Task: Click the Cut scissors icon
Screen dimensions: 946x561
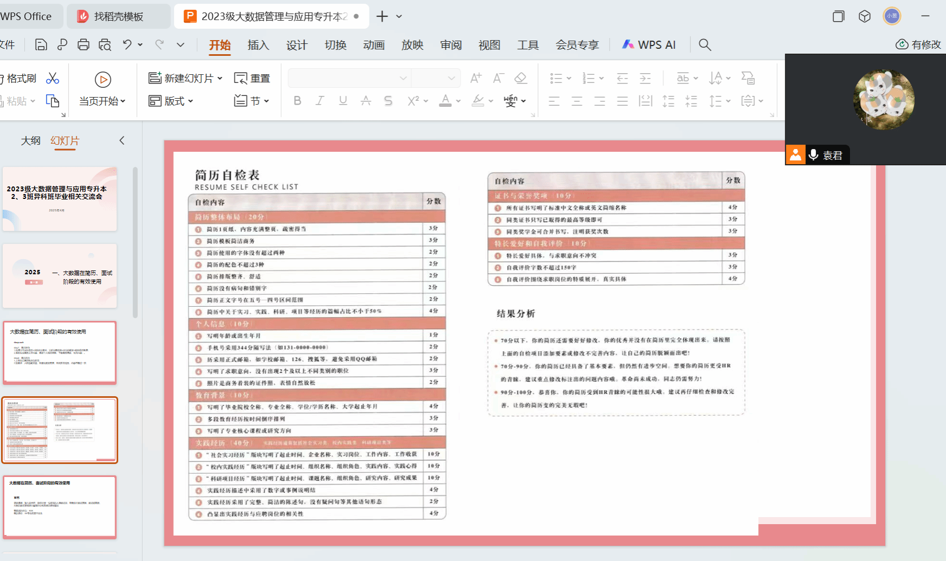Action: 53,79
